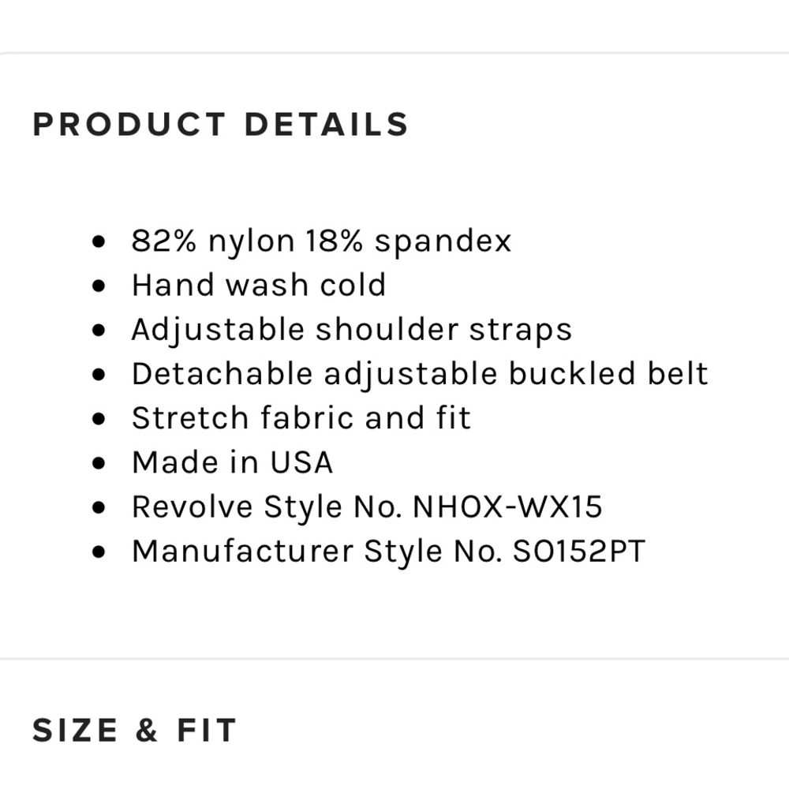Click the word belt in the list
This screenshot has width=789, height=789.
point(678,374)
